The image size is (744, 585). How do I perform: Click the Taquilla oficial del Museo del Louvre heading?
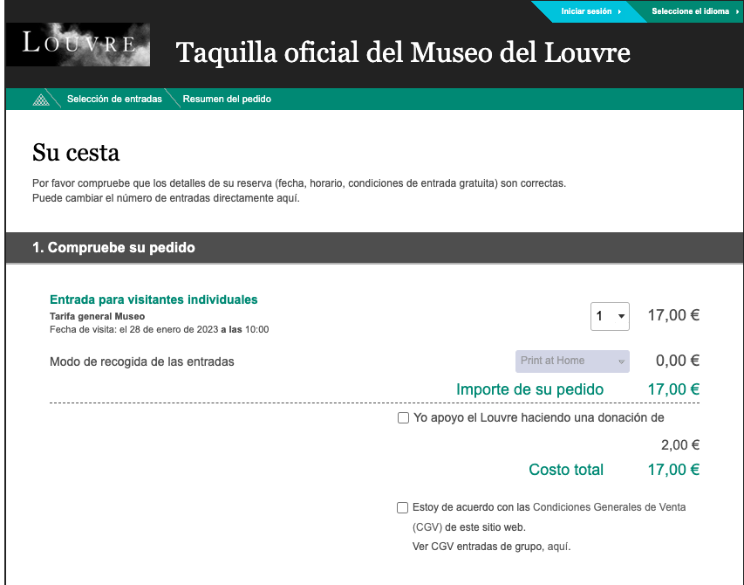[403, 52]
